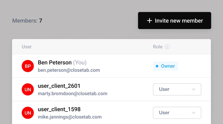Click Ben Peterson's BP avatar
The height and width of the screenshot is (124, 223).
(28, 66)
